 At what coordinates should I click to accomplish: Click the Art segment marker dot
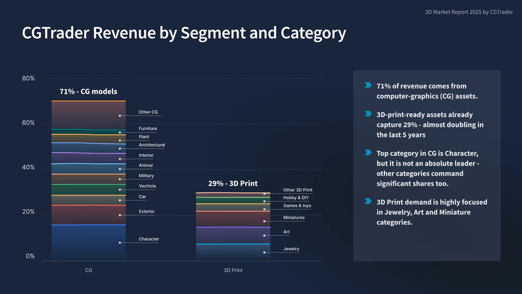coord(264,235)
